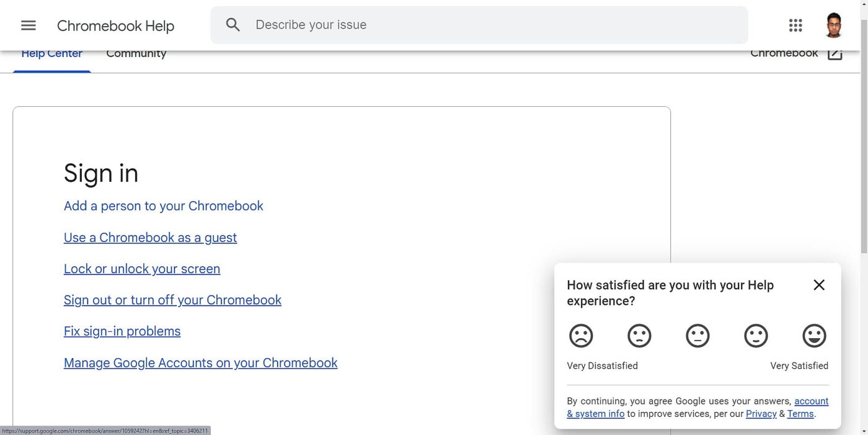Open Fix sign-in problems article
This screenshot has height=435, width=868.
pyautogui.click(x=122, y=331)
